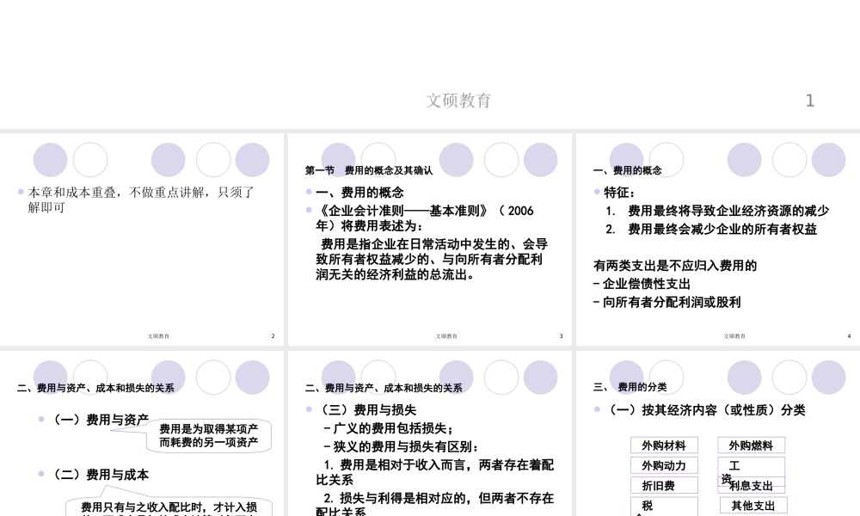Image resolution: width=860 pixels, height=516 pixels.
Task: Select the 其他支出 box
Action: click(753, 505)
